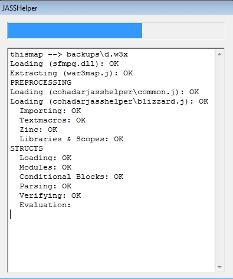Click the scrollbar up arrow in log
The image size is (233, 279).
(219, 54)
